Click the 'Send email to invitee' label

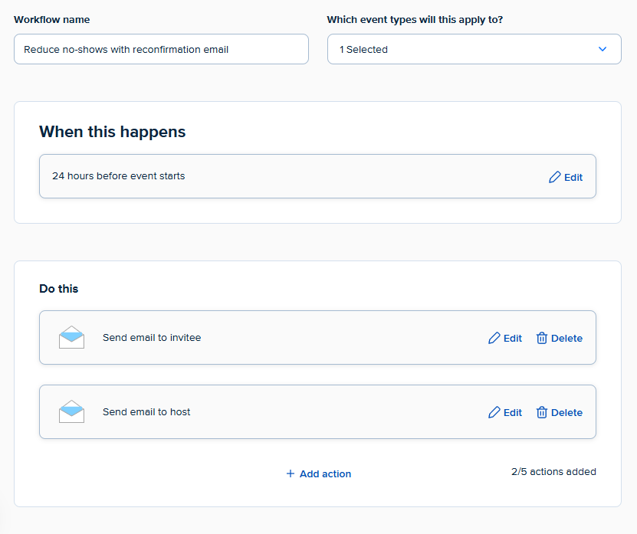(x=152, y=337)
